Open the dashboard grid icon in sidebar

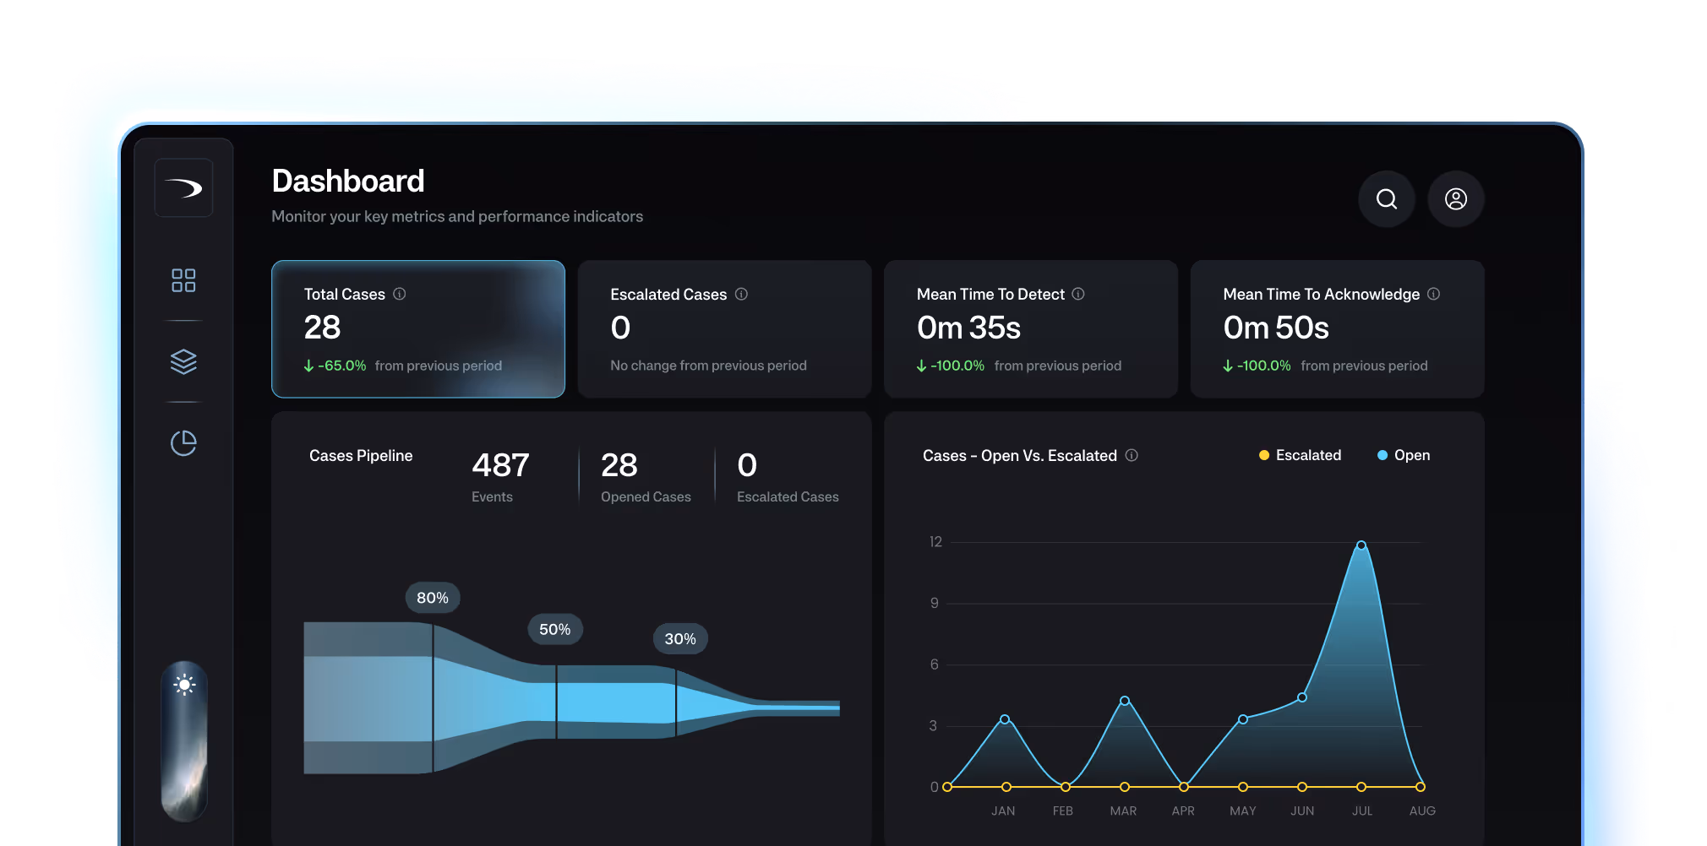(x=183, y=280)
